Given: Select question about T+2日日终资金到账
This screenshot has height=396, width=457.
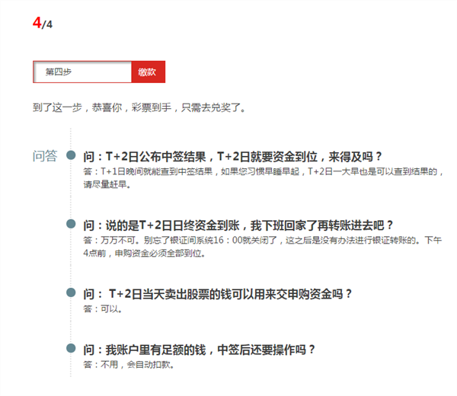Looking at the screenshot, I should [x=238, y=225].
